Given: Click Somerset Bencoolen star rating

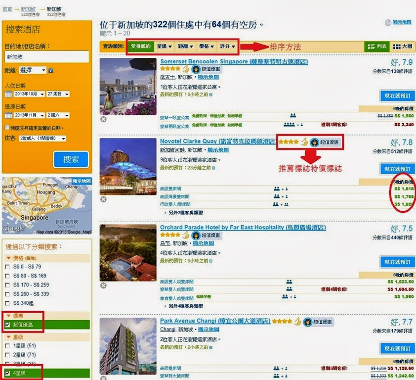Looking at the screenshot, I should pyautogui.click(x=170, y=69).
